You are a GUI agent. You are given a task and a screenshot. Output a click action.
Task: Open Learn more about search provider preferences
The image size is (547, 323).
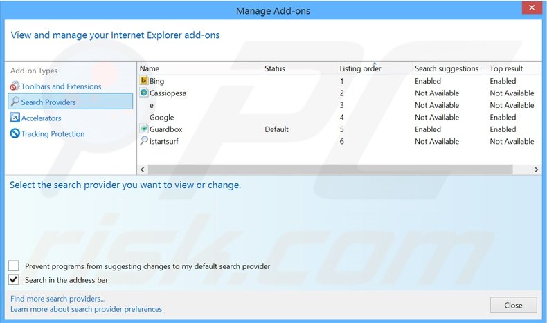coord(87,309)
